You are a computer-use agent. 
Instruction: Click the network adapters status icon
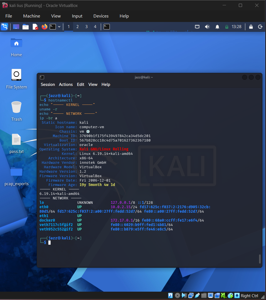coord(191,296)
